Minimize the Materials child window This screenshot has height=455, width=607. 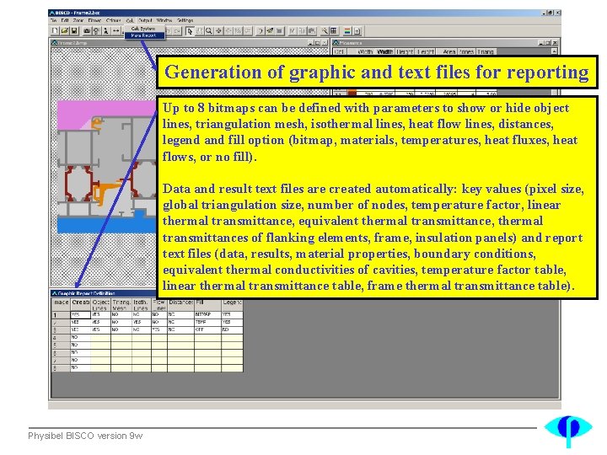click(x=541, y=43)
